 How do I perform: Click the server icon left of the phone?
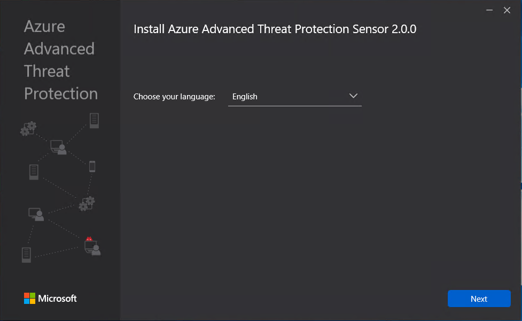pos(34,172)
